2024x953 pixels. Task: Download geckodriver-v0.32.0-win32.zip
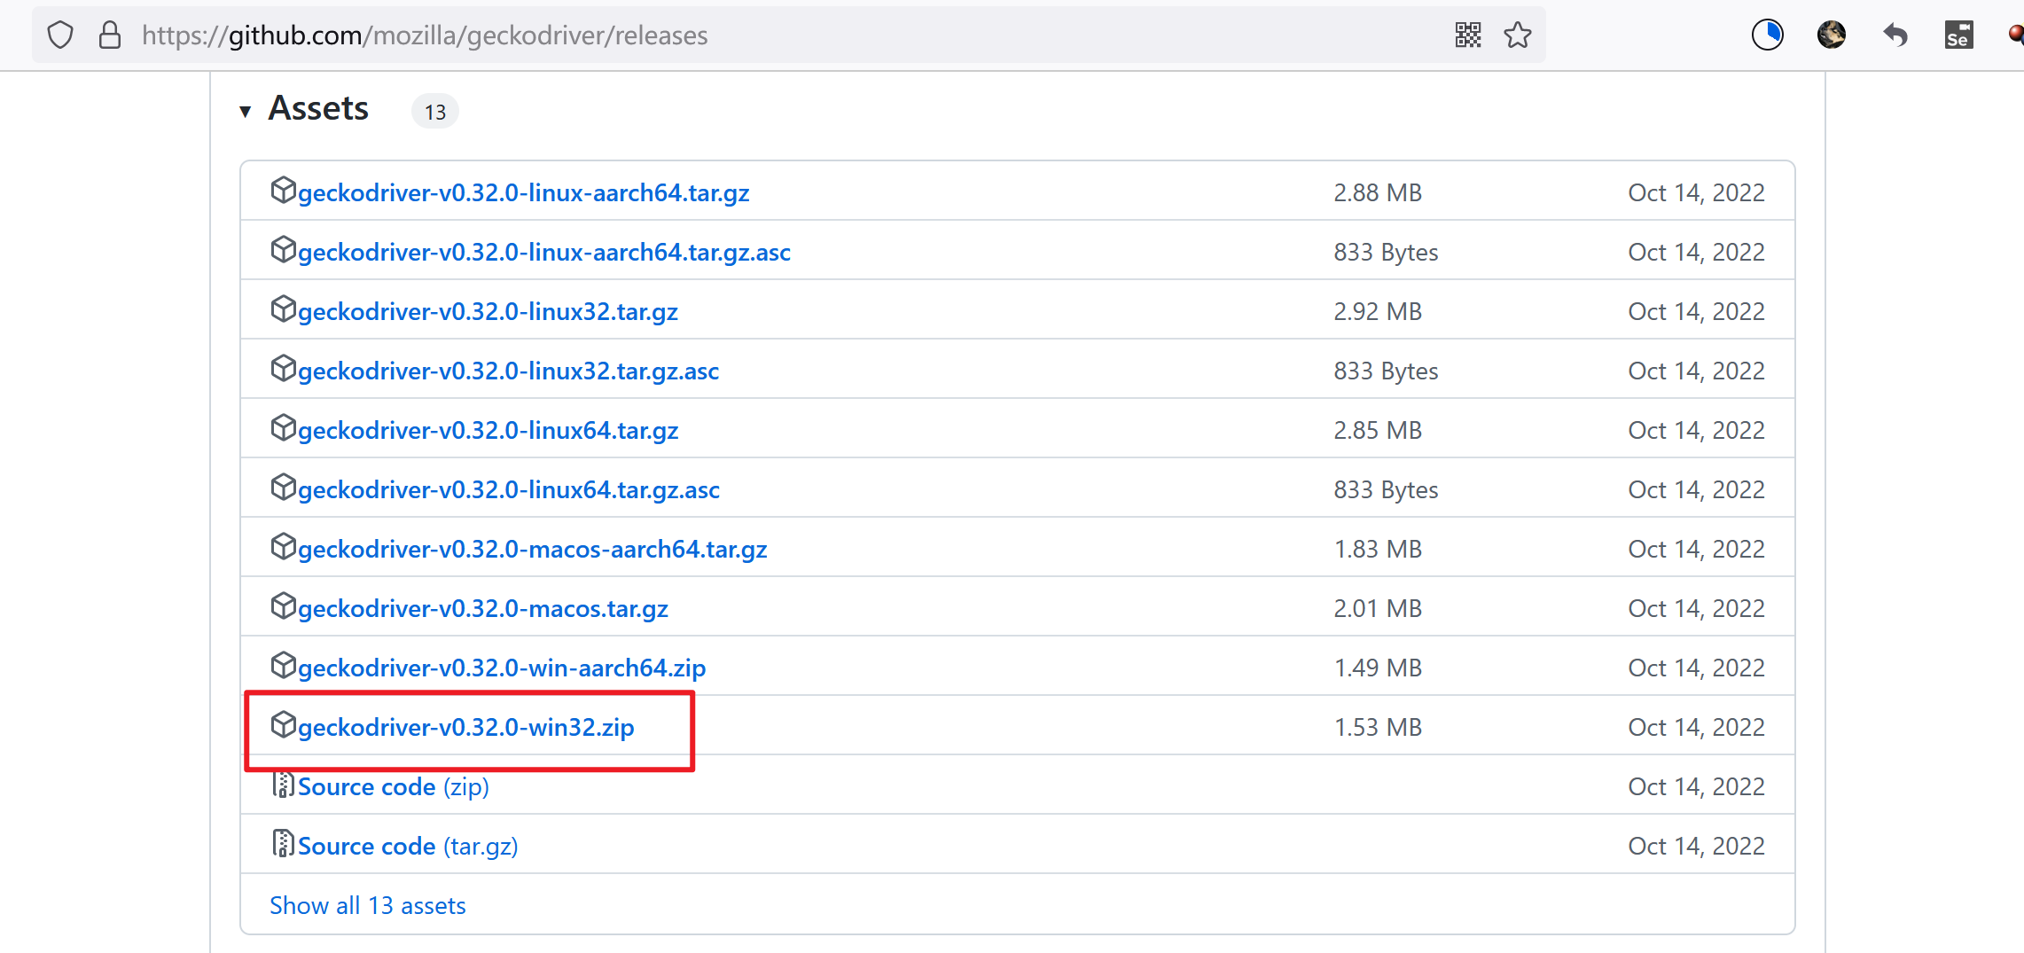click(x=466, y=727)
